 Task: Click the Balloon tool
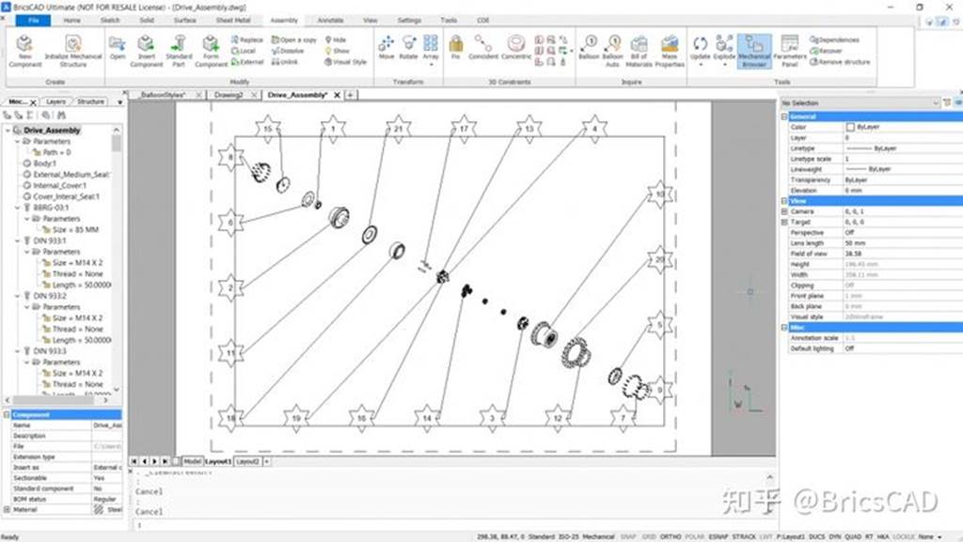pyautogui.click(x=589, y=48)
